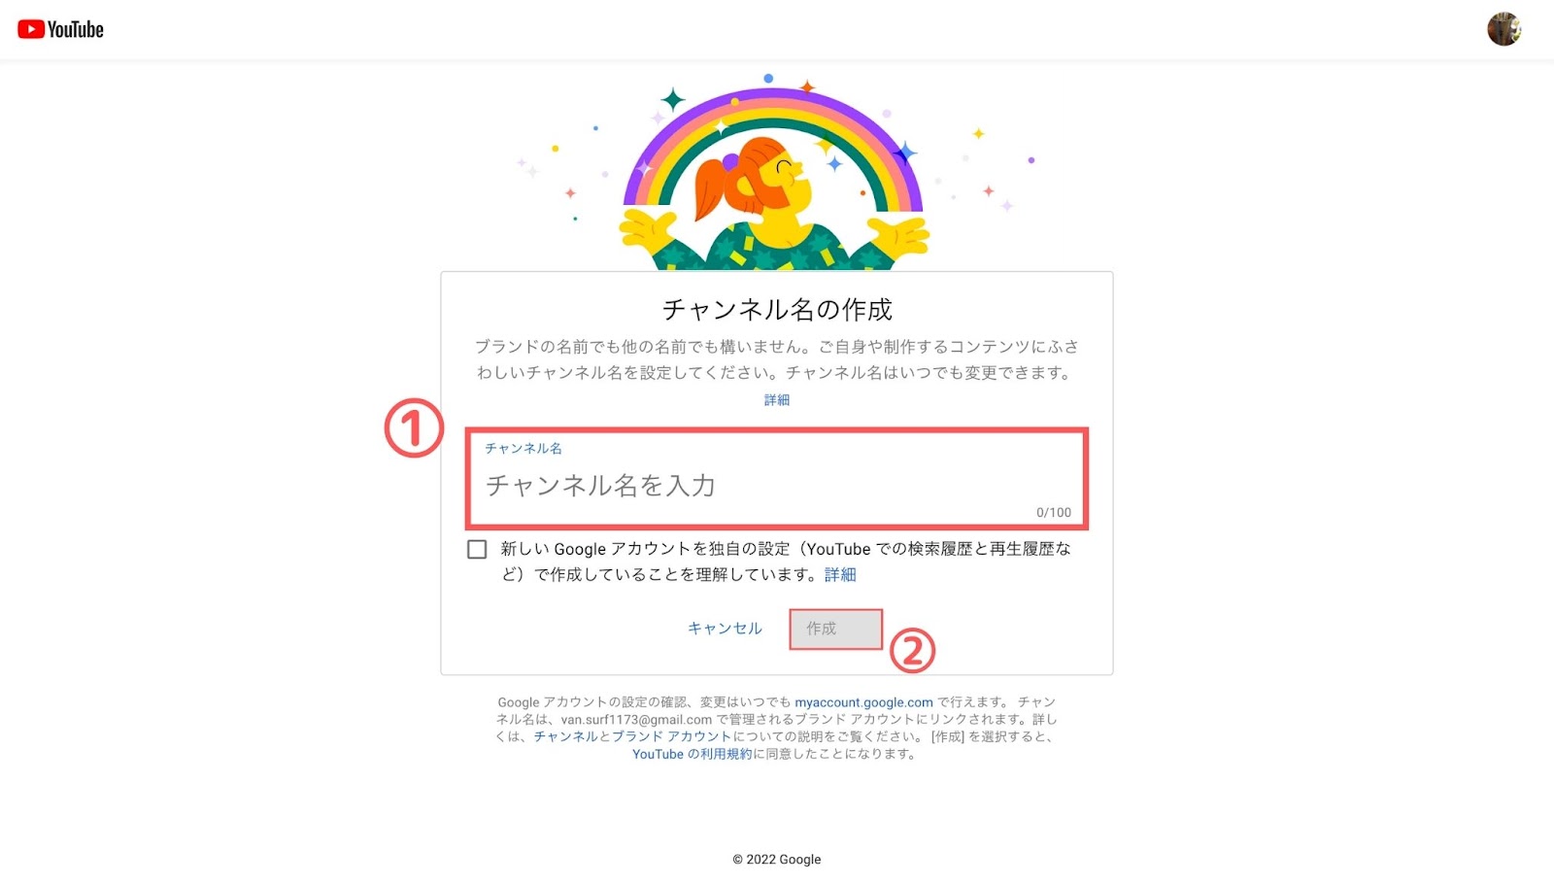Click the キャンセル button
Viewport: 1554px width, 885px height.
click(726, 629)
